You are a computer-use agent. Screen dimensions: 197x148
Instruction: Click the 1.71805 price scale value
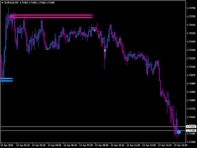click(191, 100)
